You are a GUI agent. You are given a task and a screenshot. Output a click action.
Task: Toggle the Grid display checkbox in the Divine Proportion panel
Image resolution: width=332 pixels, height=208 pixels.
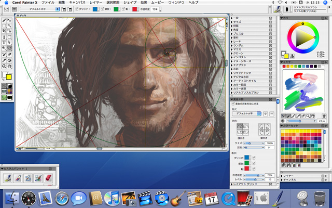tap(254, 158)
